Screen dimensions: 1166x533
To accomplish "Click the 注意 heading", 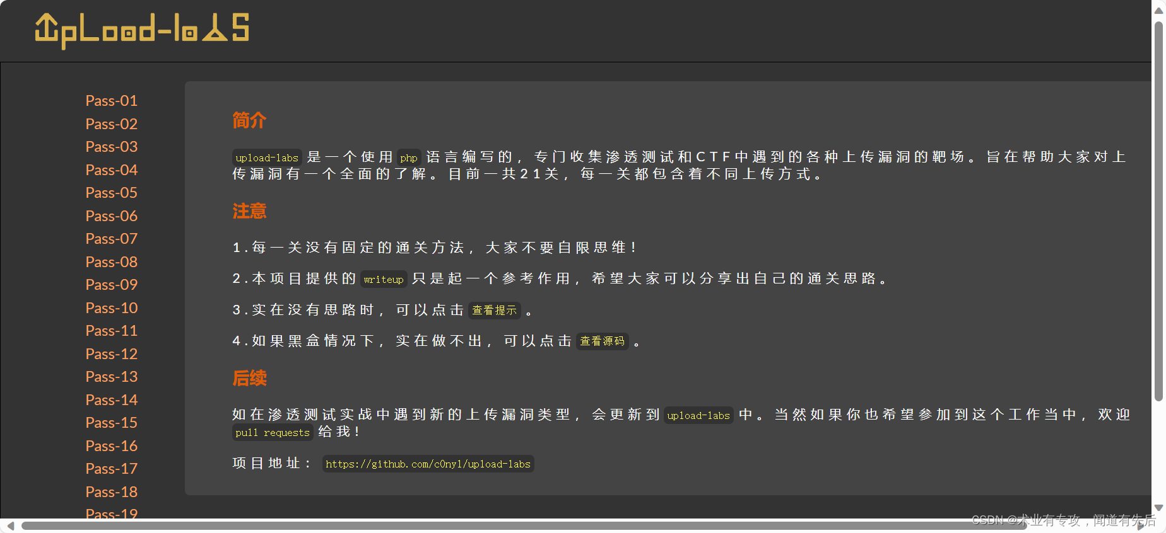I will pos(249,211).
